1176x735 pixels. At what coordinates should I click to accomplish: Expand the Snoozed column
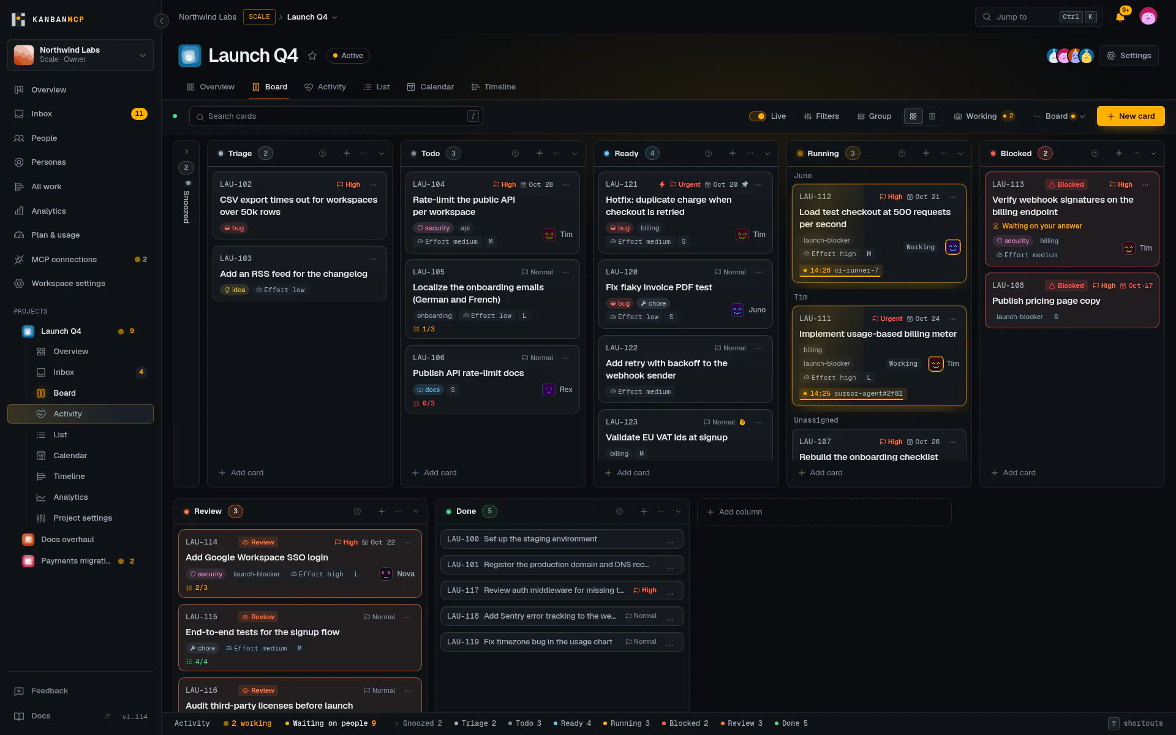tap(187, 151)
